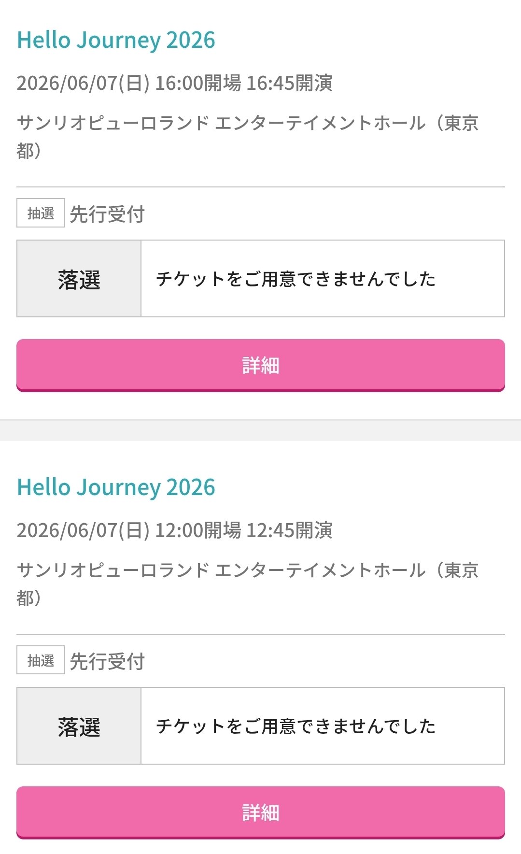Click the thin divider line above 12:00 show's 抽選

coord(260,634)
